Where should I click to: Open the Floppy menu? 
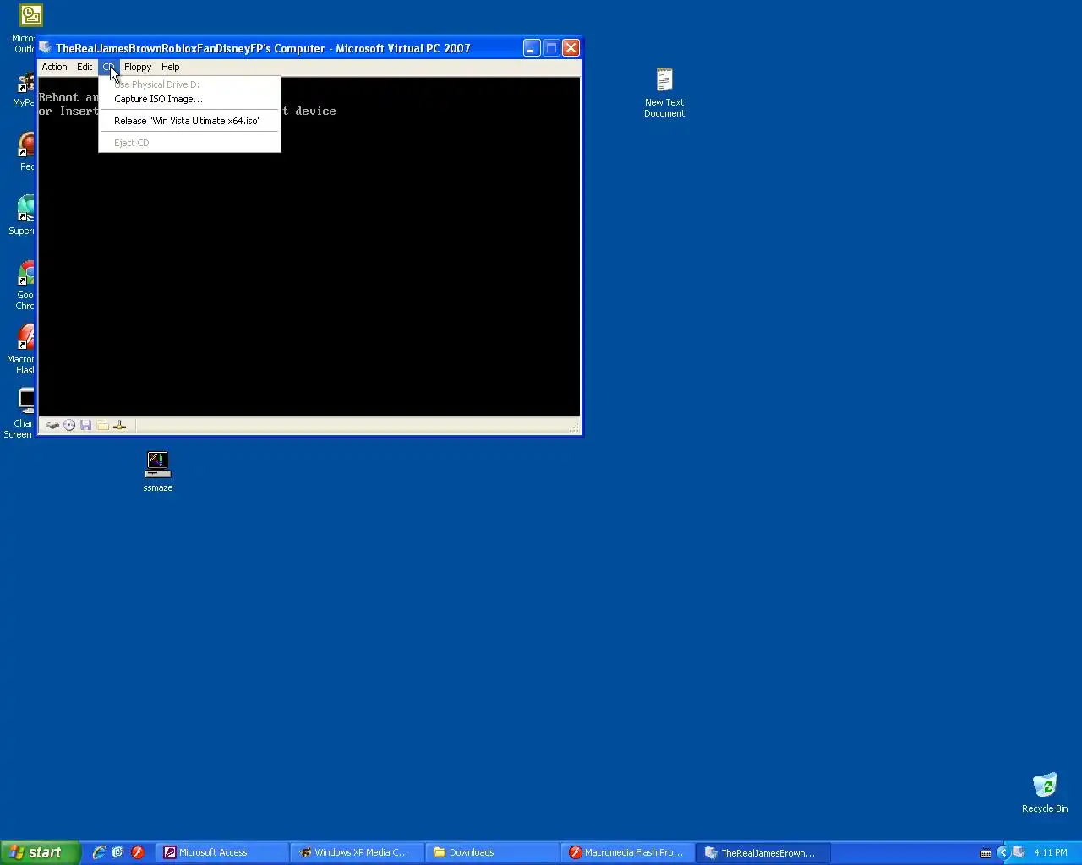point(138,67)
